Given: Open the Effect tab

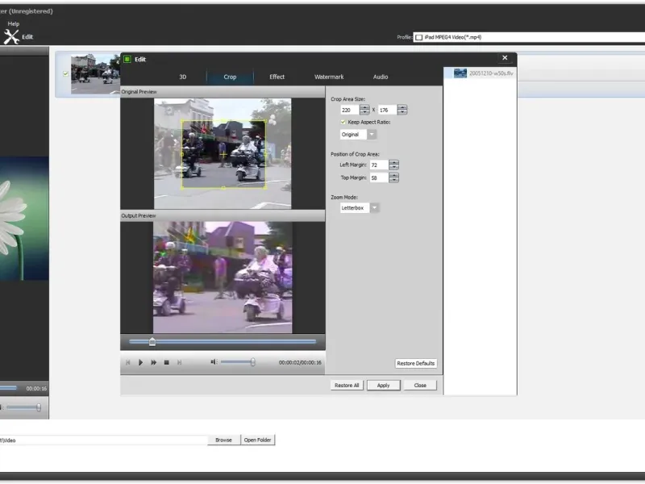Looking at the screenshot, I should pyautogui.click(x=277, y=77).
